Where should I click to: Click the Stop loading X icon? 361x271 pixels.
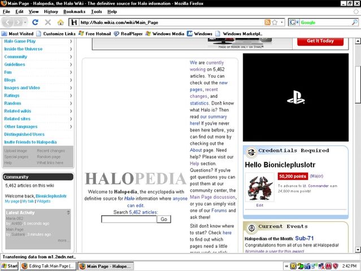(48, 23)
